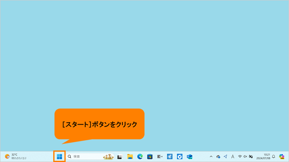Click the OneDrive cloud tray icon
289x162 pixels.
(218, 157)
